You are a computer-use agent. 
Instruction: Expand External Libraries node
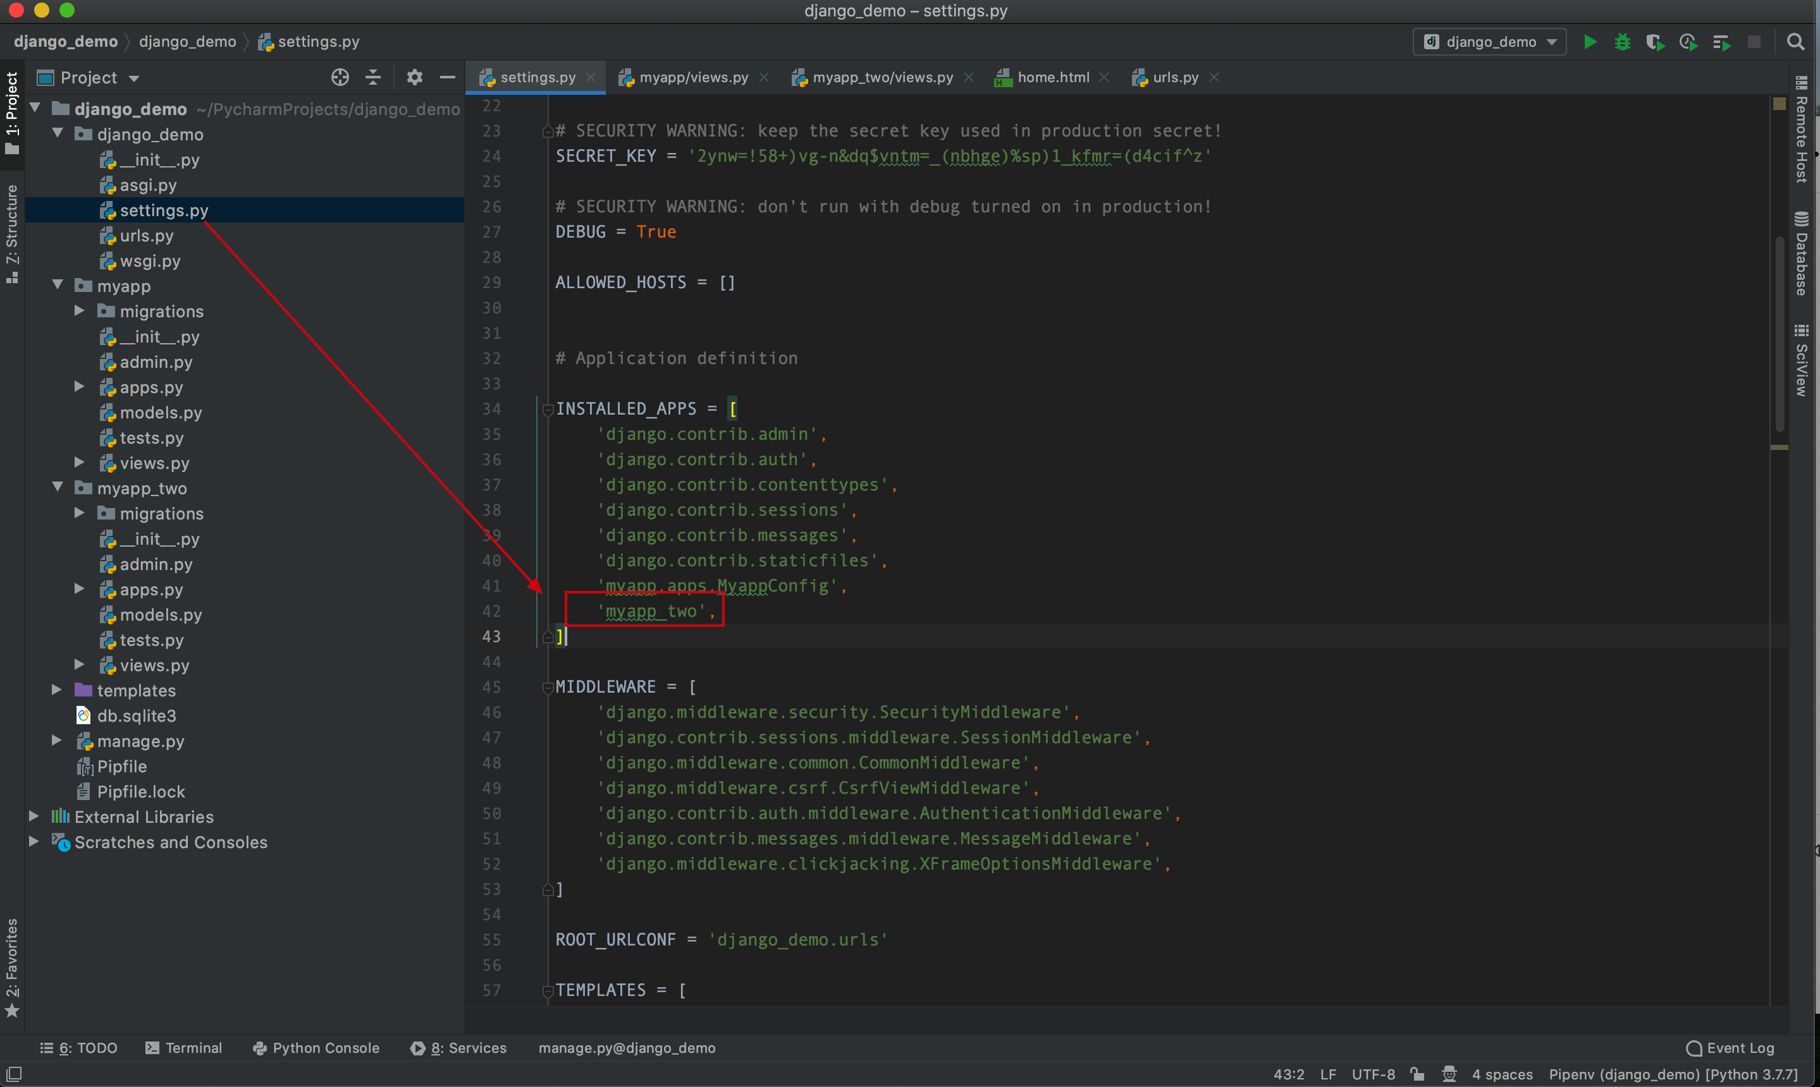(x=34, y=815)
